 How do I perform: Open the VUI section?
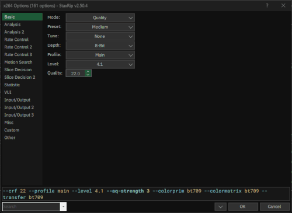22,92
